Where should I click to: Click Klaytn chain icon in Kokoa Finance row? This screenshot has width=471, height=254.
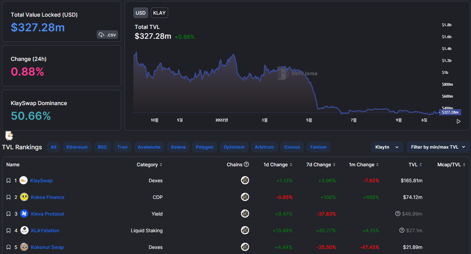click(245, 197)
